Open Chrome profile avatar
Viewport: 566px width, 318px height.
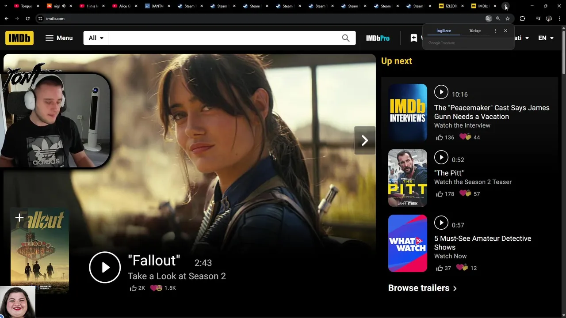[549, 19]
